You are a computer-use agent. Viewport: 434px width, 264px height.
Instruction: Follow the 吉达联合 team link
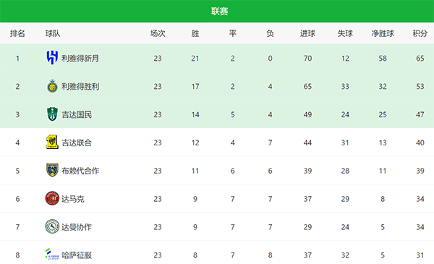coord(77,142)
